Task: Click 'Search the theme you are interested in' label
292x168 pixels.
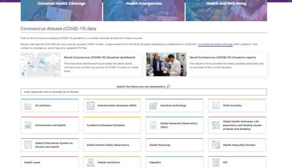Action: point(141,87)
